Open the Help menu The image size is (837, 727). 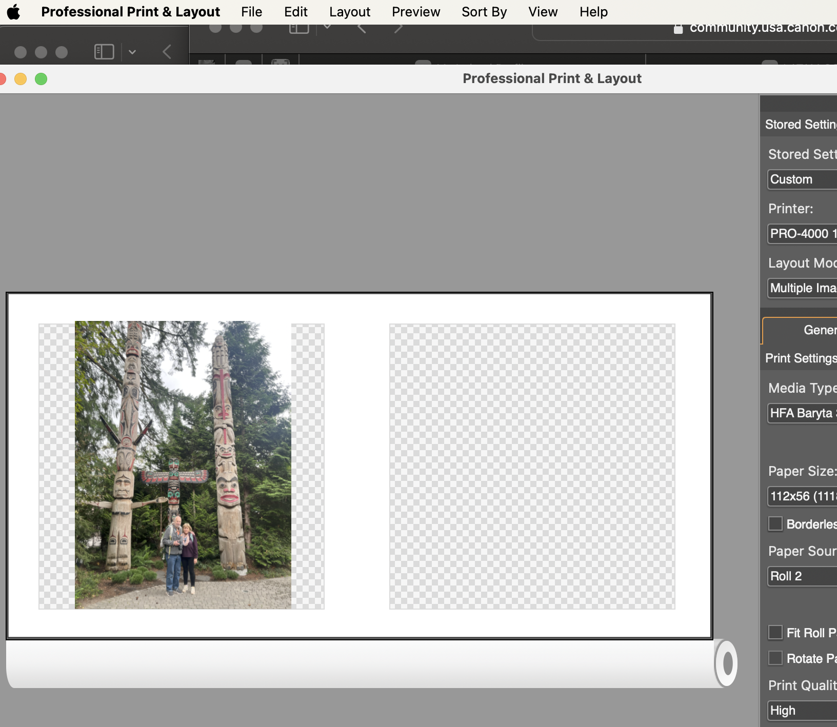click(593, 11)
